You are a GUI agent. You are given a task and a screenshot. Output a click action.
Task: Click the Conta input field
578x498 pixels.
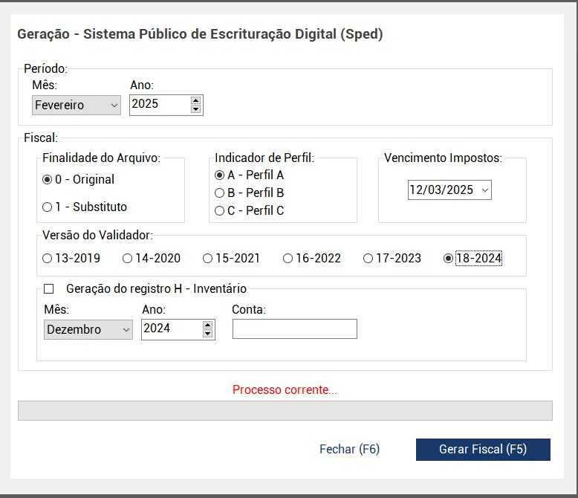point(294,329)
